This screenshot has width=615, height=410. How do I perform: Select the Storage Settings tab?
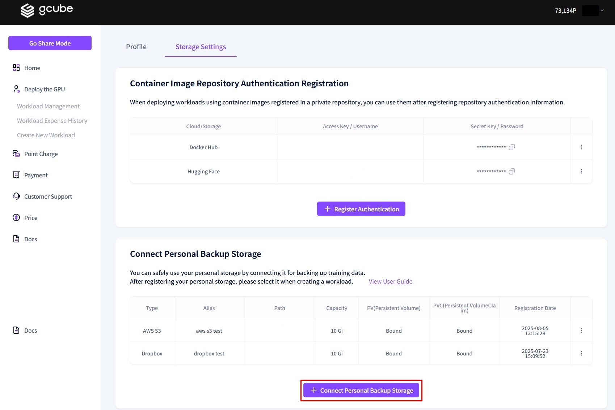tap(201, 47)
